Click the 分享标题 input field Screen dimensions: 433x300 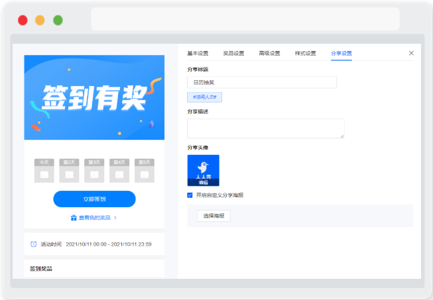(x=262, y=82)
